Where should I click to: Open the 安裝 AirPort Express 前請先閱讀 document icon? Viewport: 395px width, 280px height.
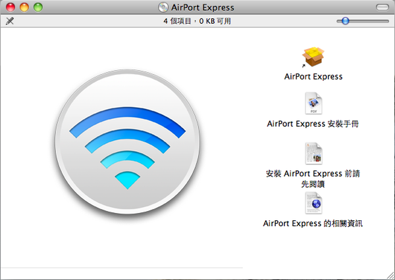[313, 153]
